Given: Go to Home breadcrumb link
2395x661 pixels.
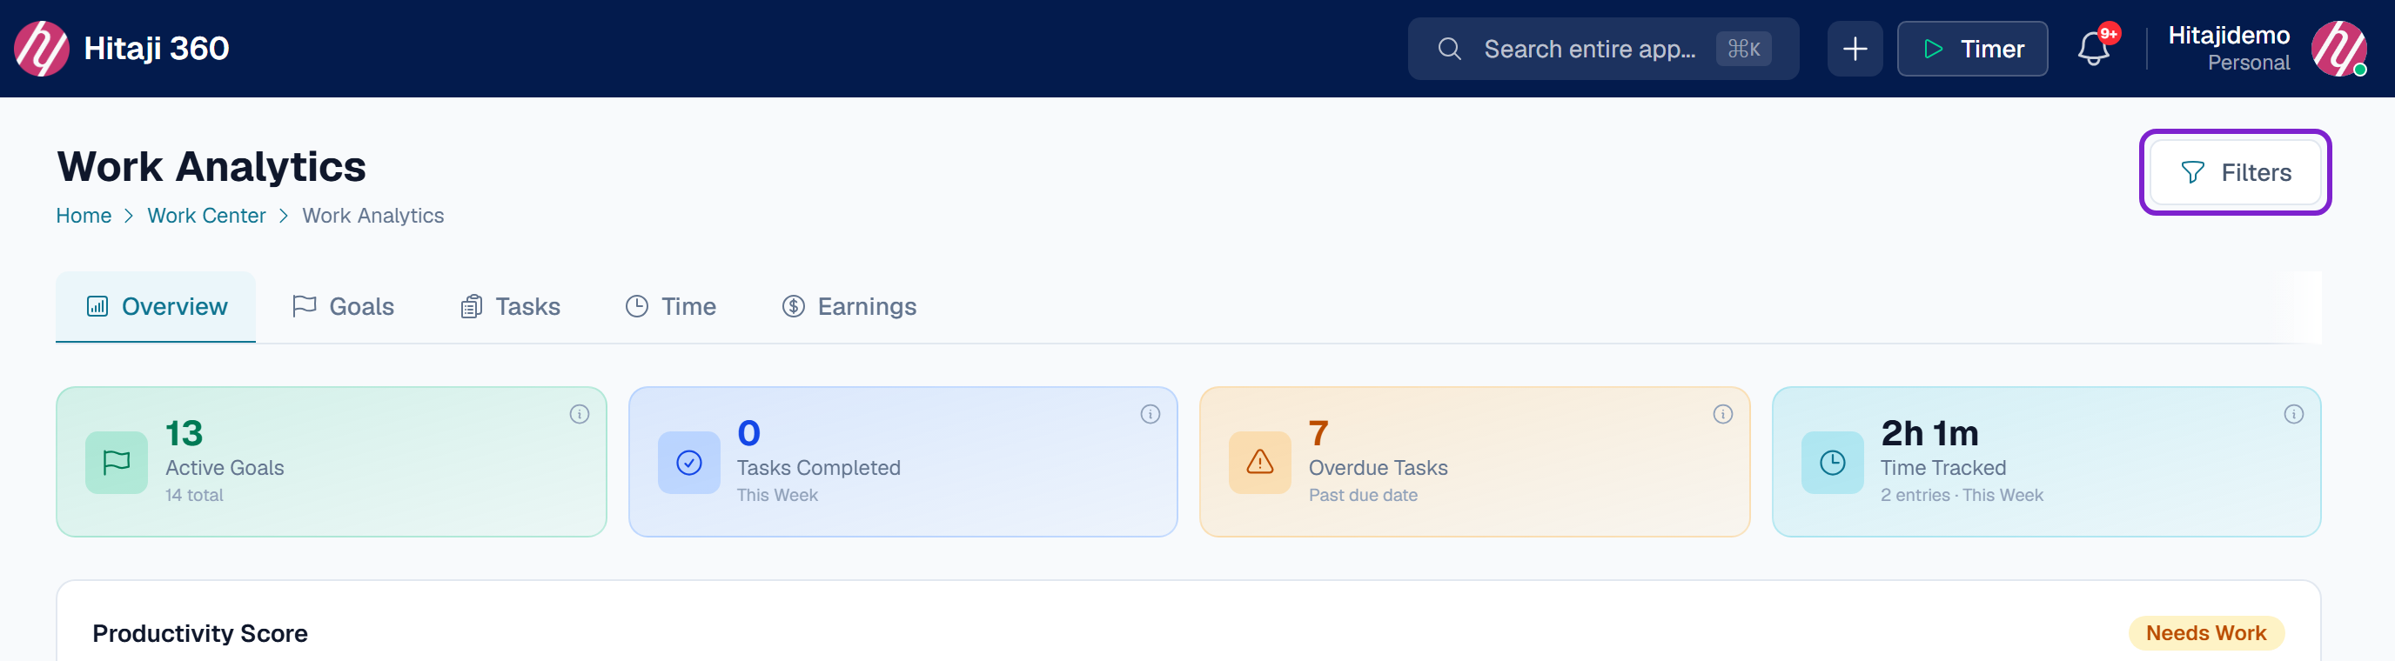Looking at the screenshot, I should coord(84,216).
